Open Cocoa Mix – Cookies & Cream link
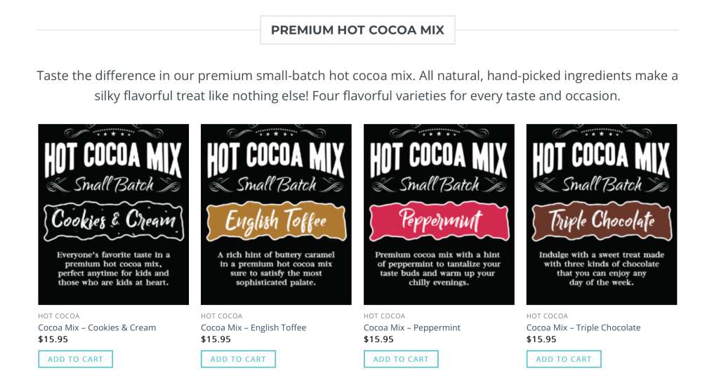Image resolution: width=719 pixels, height=385 pixels. [97, 327]
